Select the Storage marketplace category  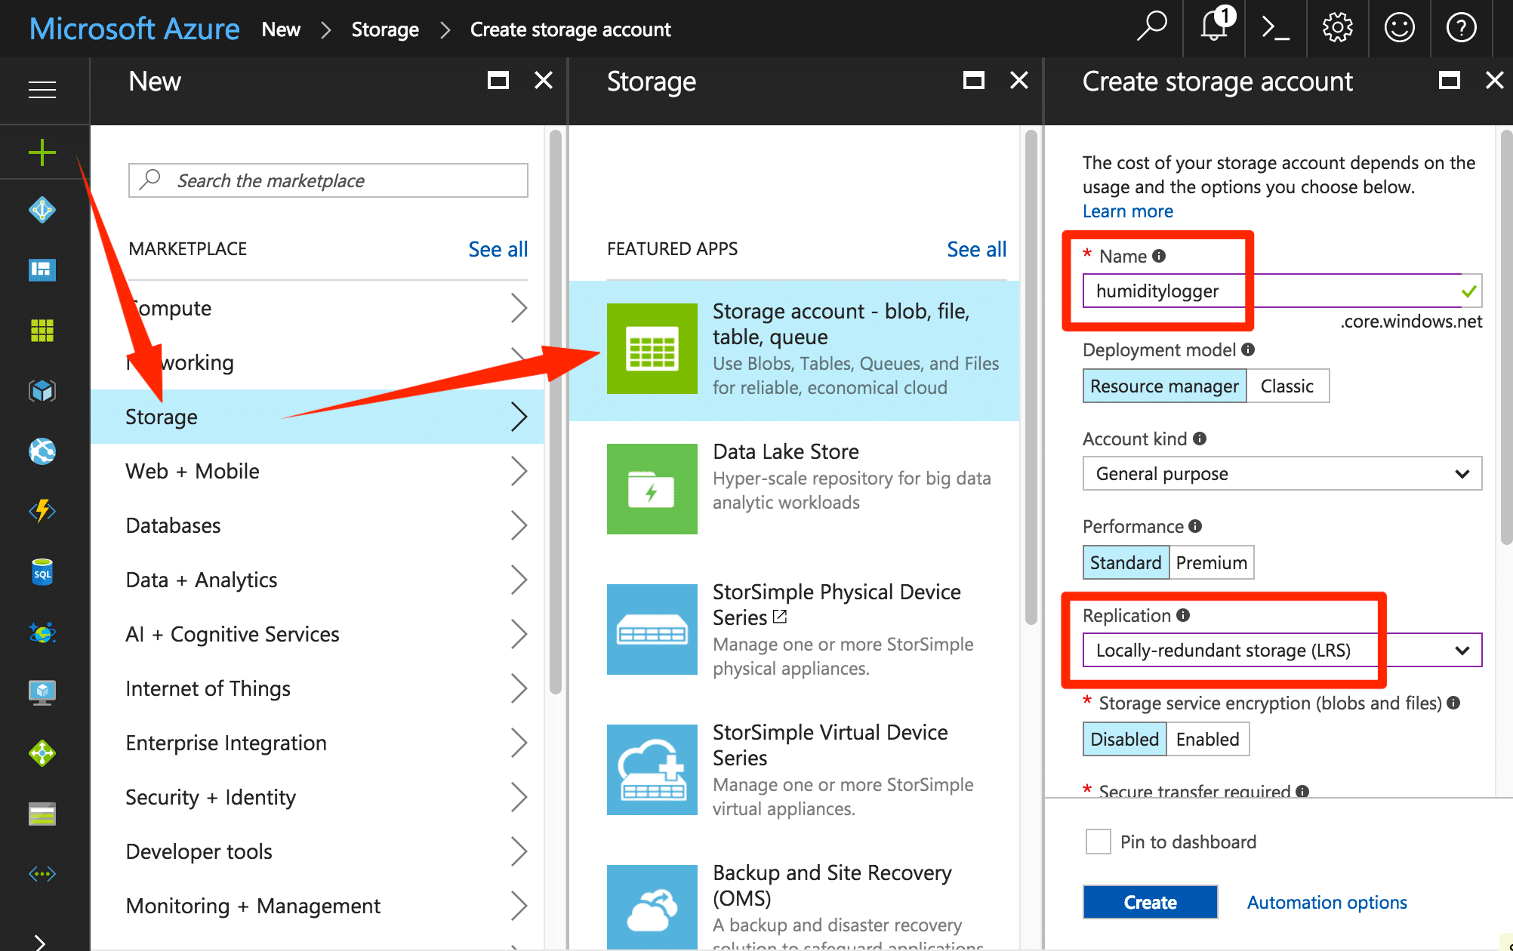coord(317,417)
